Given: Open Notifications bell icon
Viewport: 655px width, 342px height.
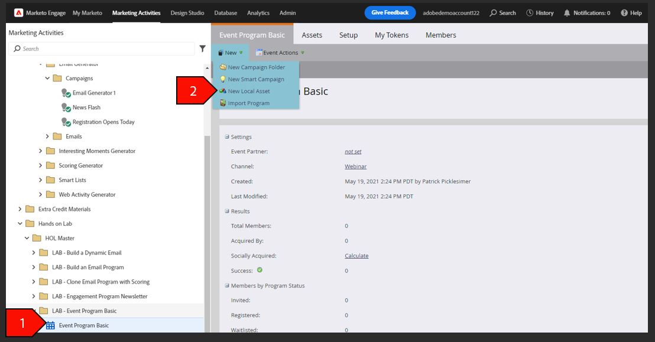Looking at the screenshot, I should [567, 13].
